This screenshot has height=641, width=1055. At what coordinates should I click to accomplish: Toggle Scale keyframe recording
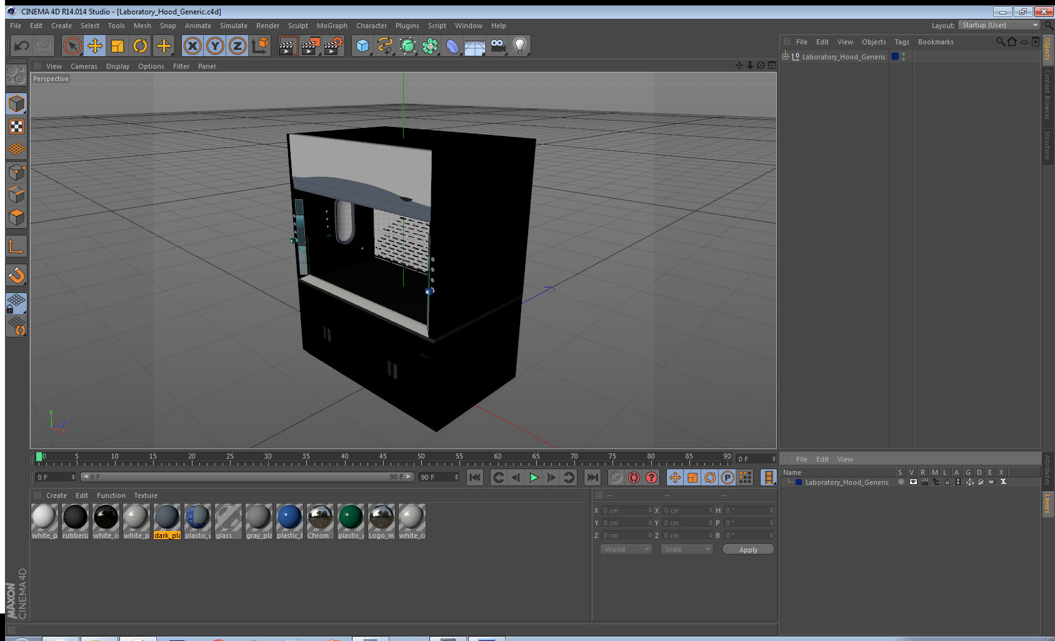click(x=692, y=477)
